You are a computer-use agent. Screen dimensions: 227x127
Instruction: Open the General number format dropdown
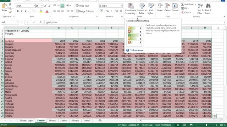point(121,6)
